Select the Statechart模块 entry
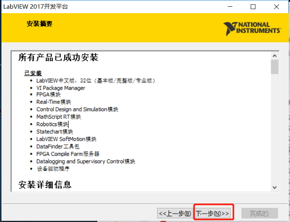The height and width of the screenshot is (222, 290). 55,132
